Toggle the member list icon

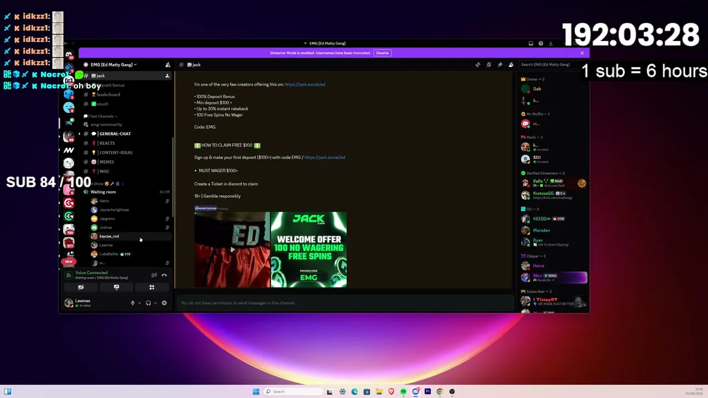point(511,65)
